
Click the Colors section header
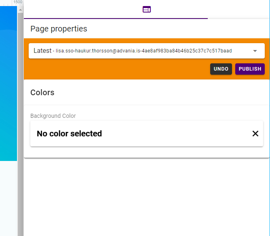coord(42,92)
